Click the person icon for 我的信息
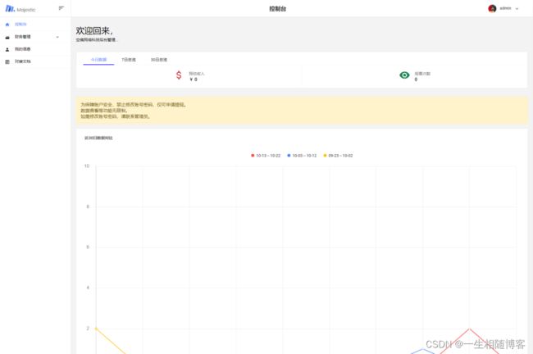533x354 pixels. pos(7,49)
